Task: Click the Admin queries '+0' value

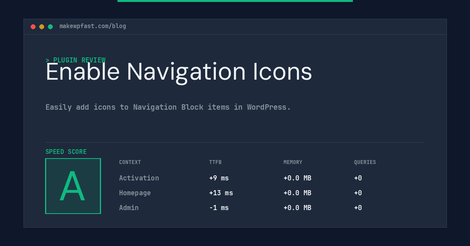Action: (358, 208)
